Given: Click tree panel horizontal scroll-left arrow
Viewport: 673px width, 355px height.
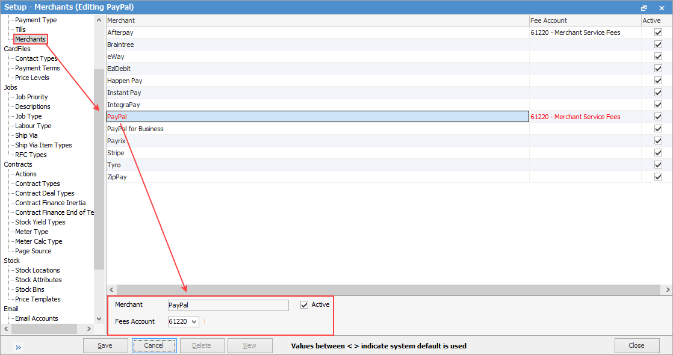Looking at the screenshot, I should 6,329.
